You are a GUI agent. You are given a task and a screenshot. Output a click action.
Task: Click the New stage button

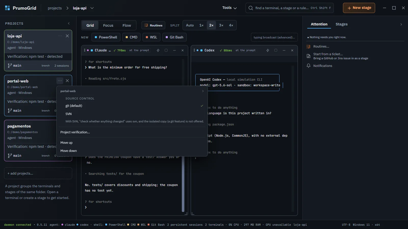[359, 8]
